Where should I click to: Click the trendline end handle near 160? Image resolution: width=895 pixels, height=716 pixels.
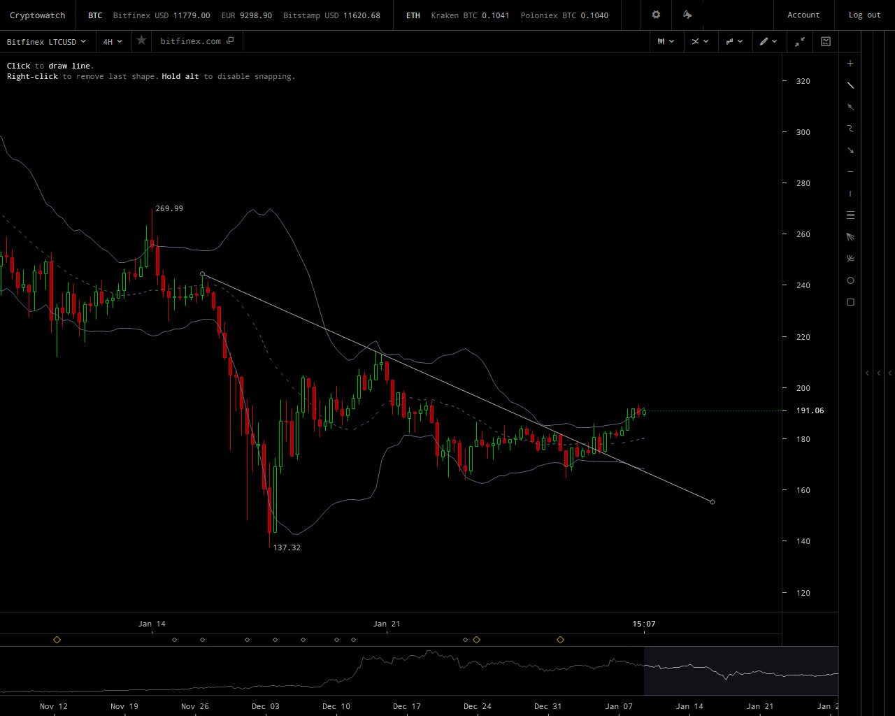(x=713, y=502)
